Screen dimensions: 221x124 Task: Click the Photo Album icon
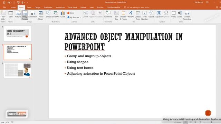pyautogui.click(x=41, y=15)
